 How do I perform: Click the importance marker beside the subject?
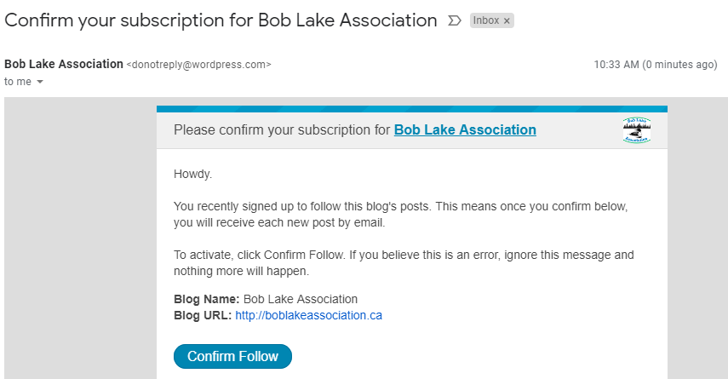tap(455, 20)
